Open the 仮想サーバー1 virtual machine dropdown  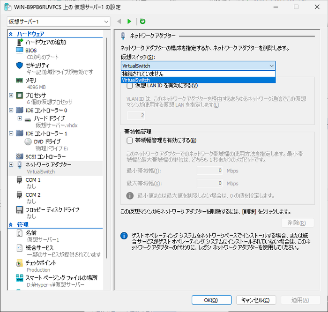[59, 22]
